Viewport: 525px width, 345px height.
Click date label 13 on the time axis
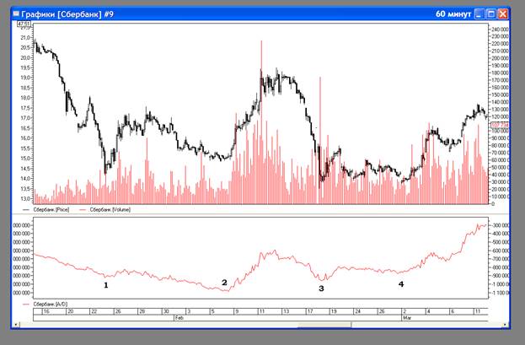coord(286,311)
